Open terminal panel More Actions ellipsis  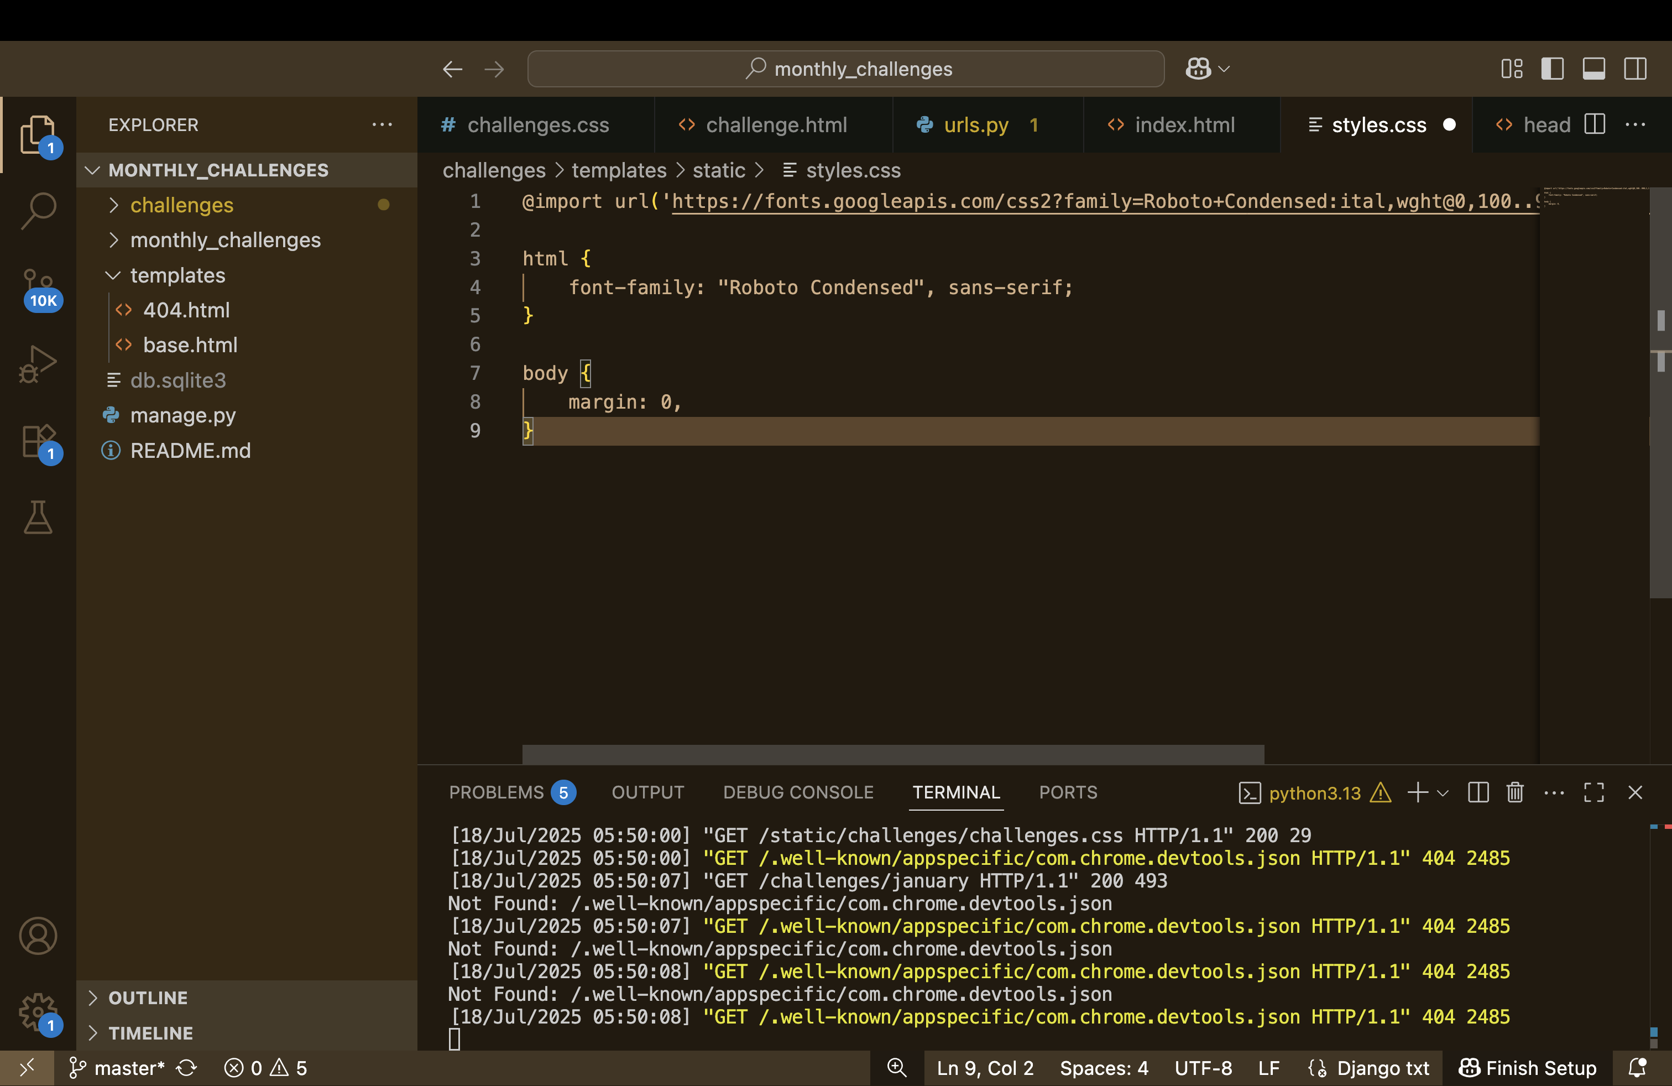tap(1554, 792)
